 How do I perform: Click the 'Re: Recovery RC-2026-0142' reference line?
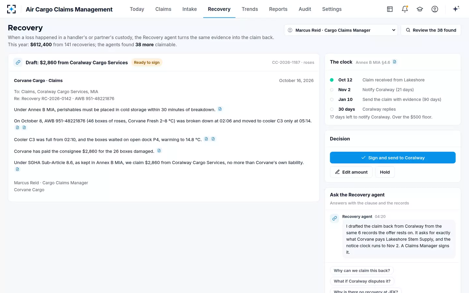pos(64,99)
